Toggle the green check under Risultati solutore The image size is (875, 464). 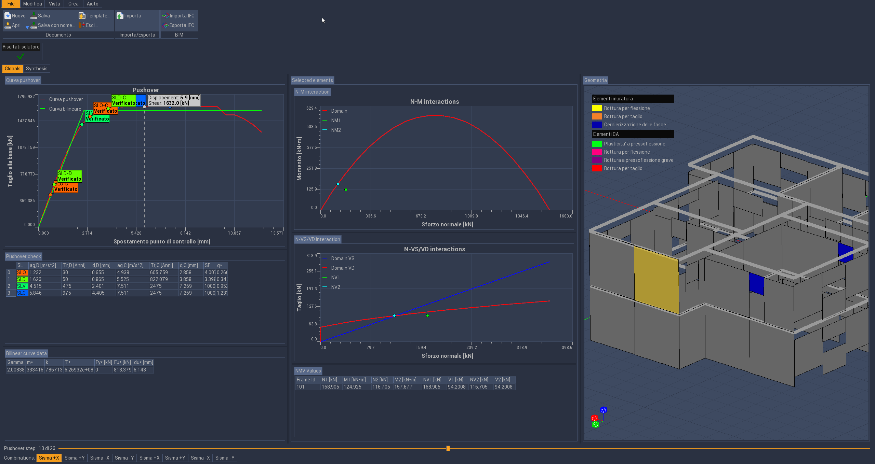[21, 56]
